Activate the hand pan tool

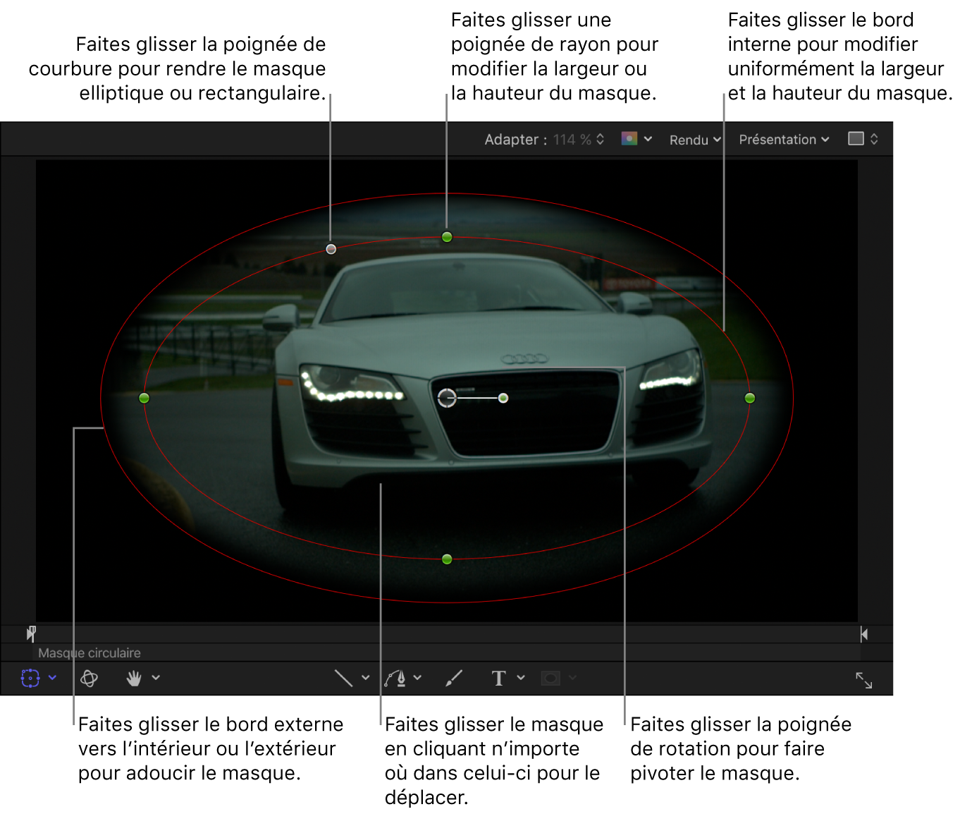point(134,678)
